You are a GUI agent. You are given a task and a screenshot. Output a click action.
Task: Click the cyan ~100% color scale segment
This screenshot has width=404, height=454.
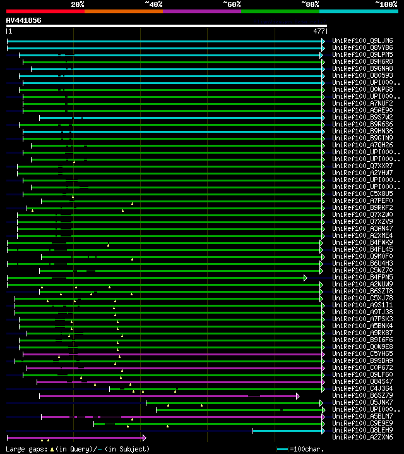(x=359, y=11)
